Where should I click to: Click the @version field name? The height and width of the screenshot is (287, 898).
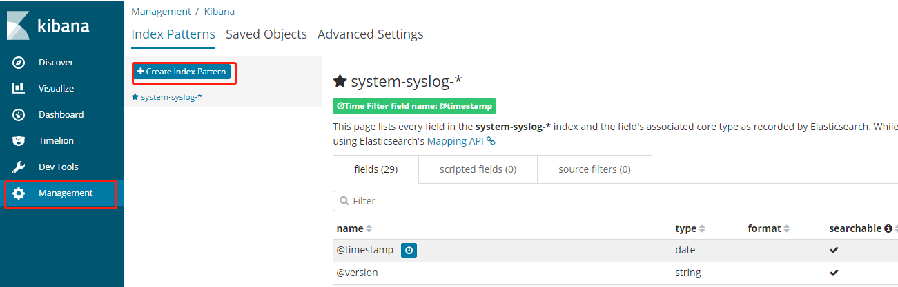357,273
